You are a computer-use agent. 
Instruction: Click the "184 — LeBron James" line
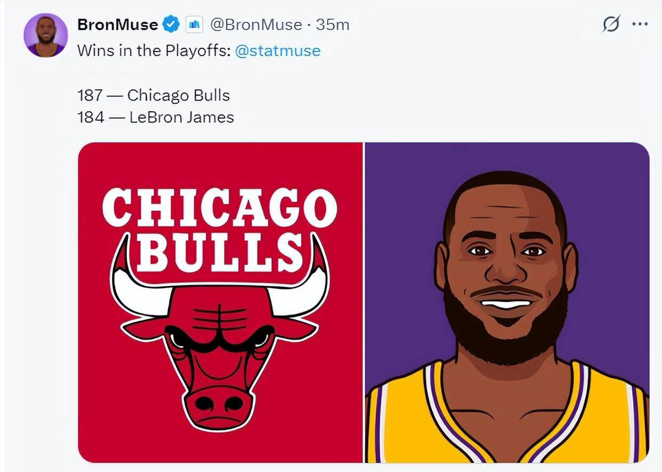click(156, 117)
